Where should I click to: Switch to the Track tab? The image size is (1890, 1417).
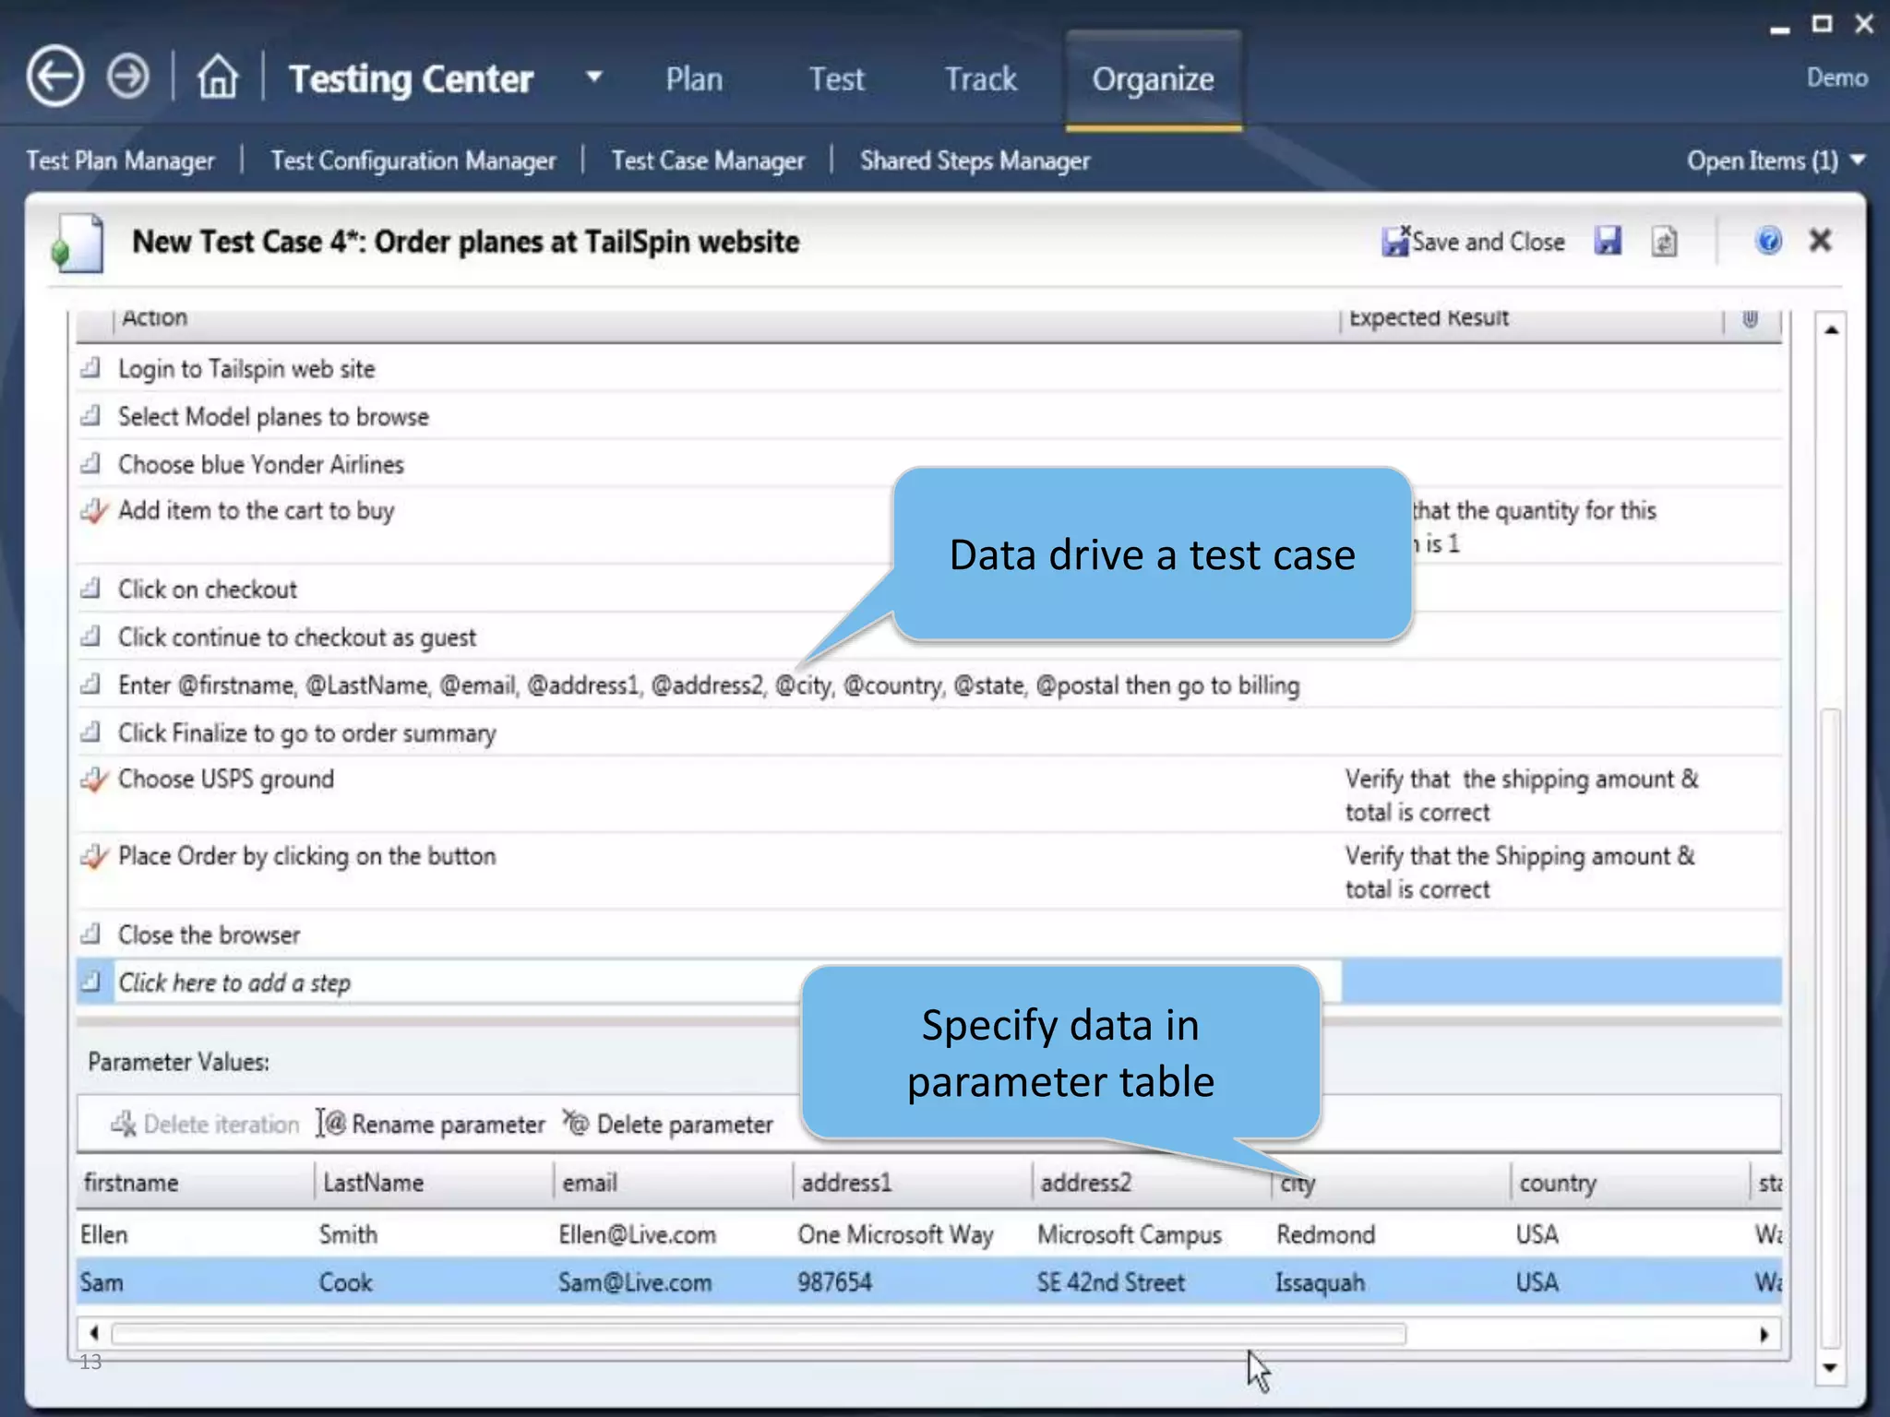980,79
